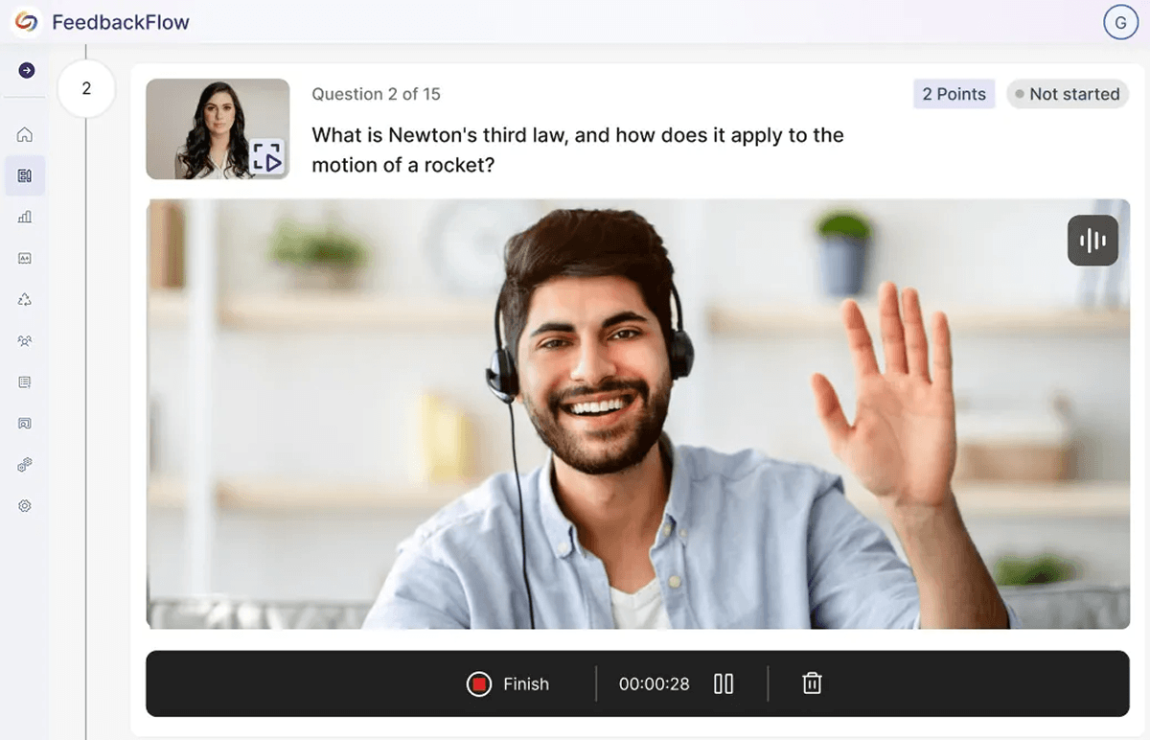Pause the recording
The image size is (1150, 740).
[x=724, y=683]
